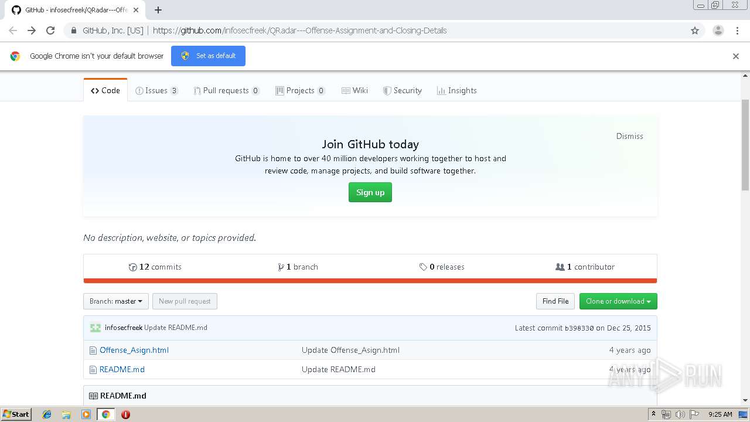The image size is (750, 422).
Task: Open the Projects tab
Action: pos(300,90)
